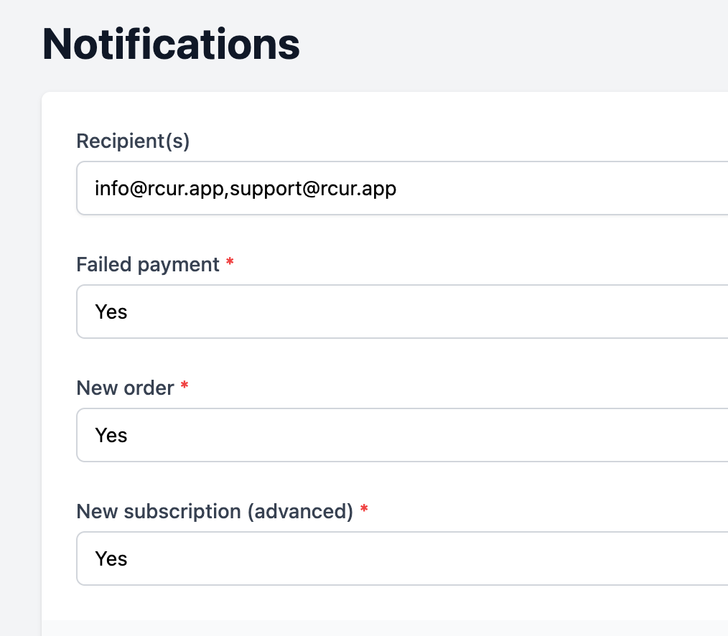
Task: Click the New order label
Action: 125,388
